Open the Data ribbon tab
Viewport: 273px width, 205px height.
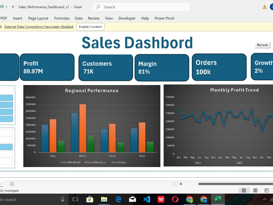click(x=79, y=18)
